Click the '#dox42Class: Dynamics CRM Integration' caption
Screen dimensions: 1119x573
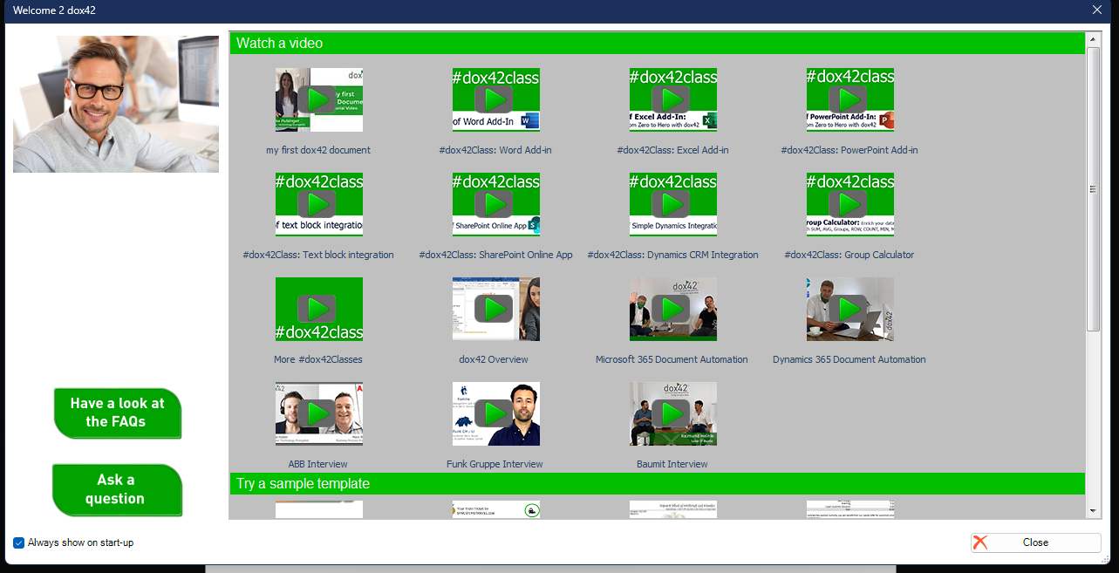(x=672, y=255)
